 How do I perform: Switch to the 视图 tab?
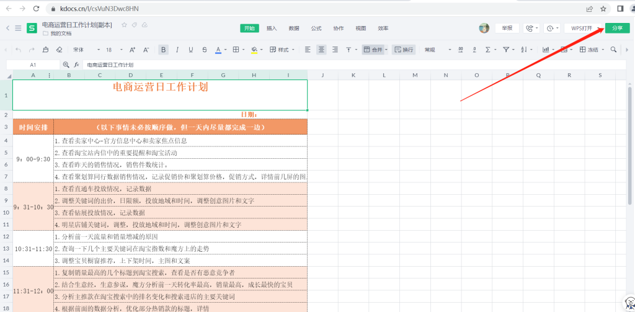[x=361, y=29]
